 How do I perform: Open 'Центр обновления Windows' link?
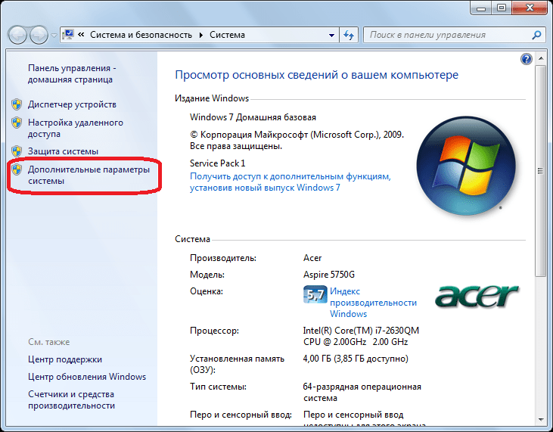87,377
